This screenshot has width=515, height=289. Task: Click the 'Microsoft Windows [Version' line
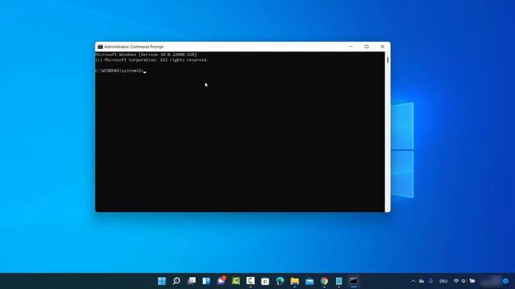point(146,55)
